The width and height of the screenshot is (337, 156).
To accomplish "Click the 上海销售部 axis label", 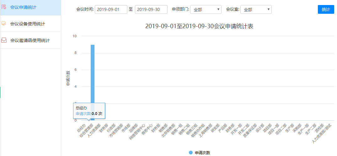I will click(x=206, y=130).
